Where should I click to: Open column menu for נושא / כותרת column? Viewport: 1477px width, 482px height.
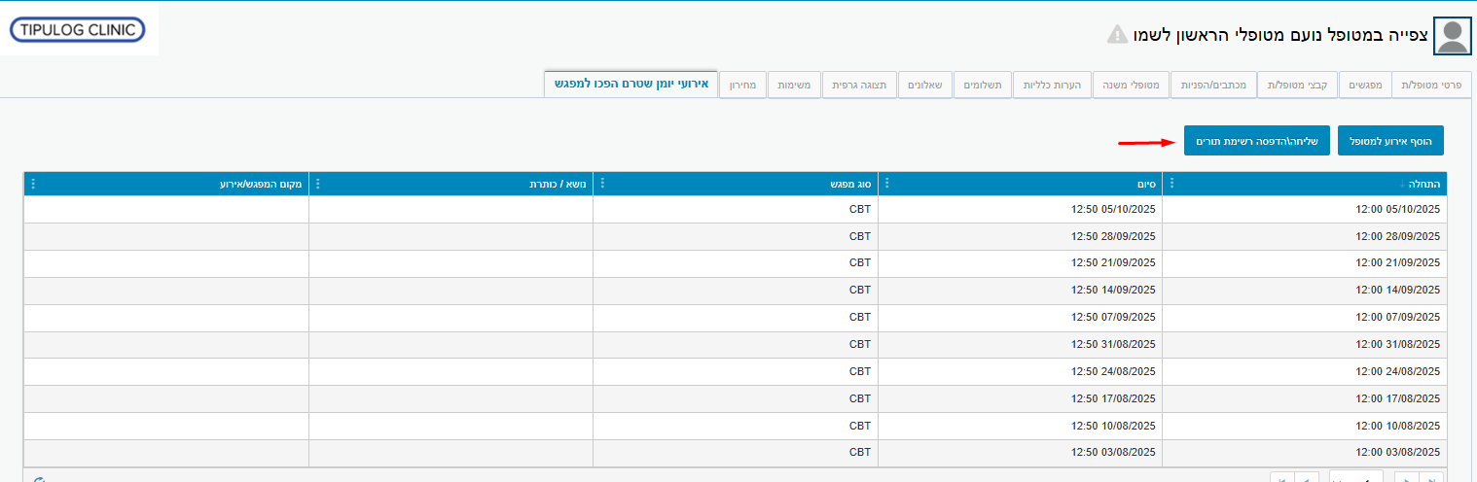coord(317,183)
